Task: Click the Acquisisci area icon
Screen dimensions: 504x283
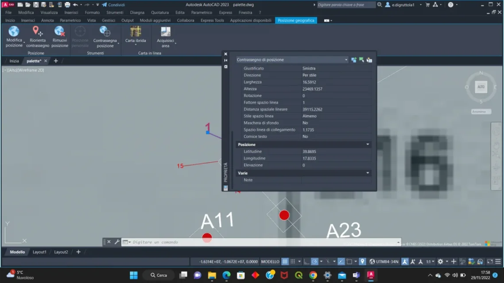Action: point(166,31)
